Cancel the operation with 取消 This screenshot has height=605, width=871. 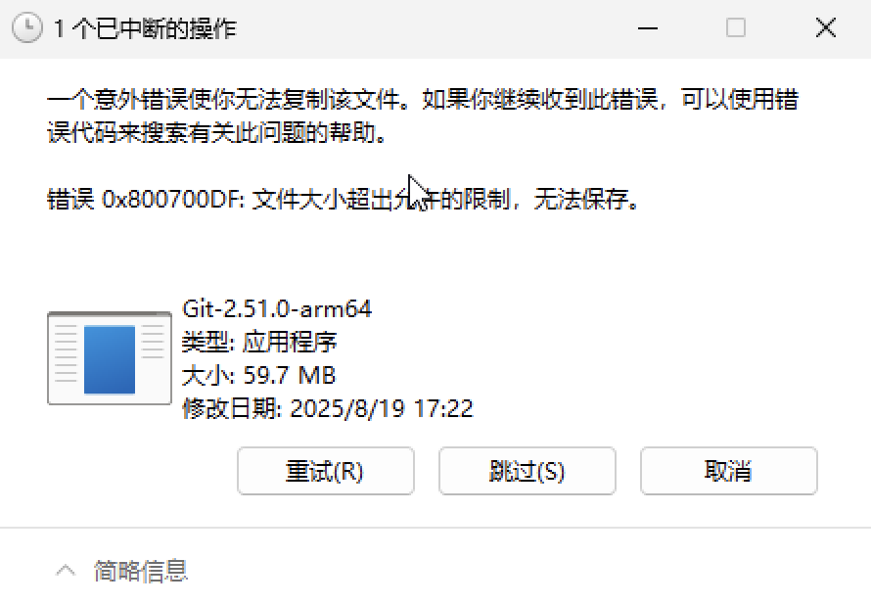(729, 471)
